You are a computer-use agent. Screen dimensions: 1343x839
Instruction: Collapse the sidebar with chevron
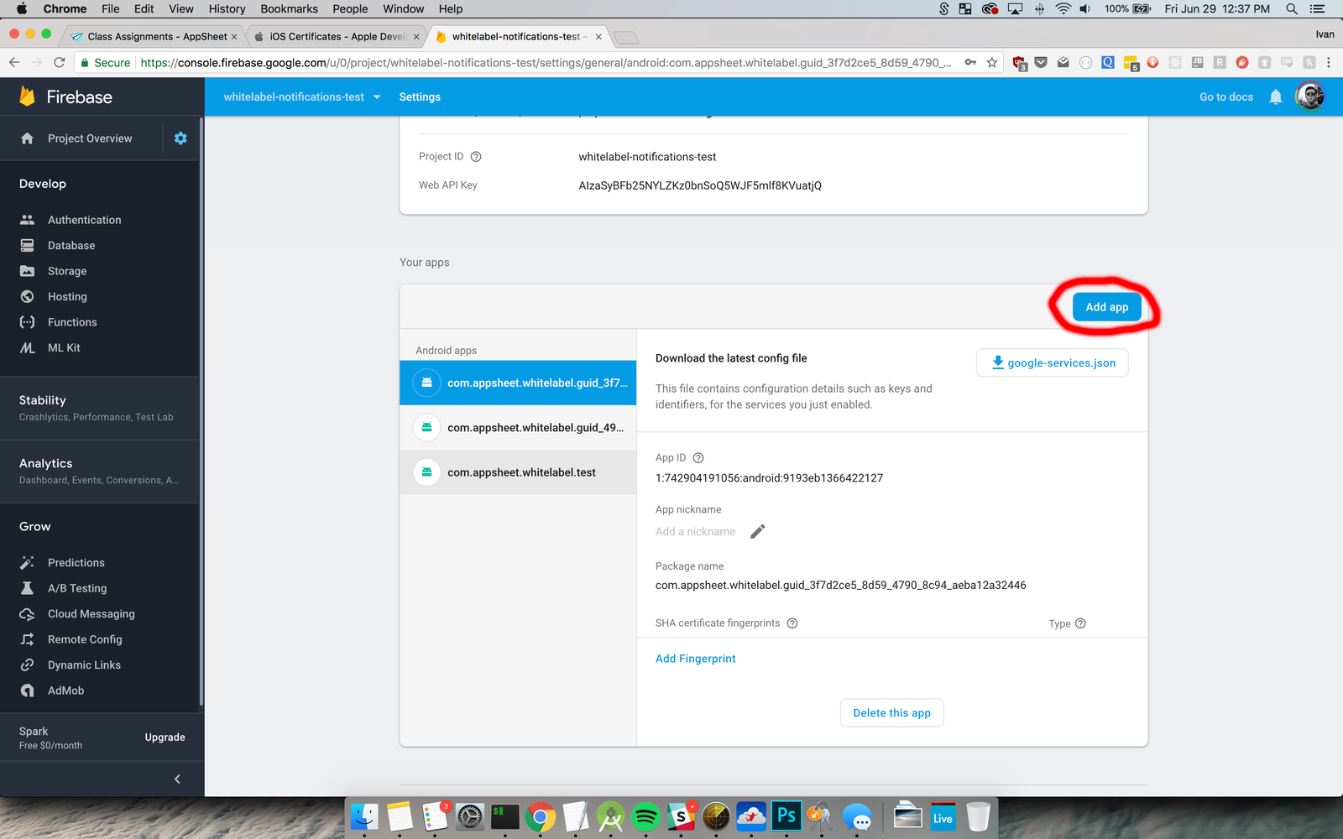[177, 779]
